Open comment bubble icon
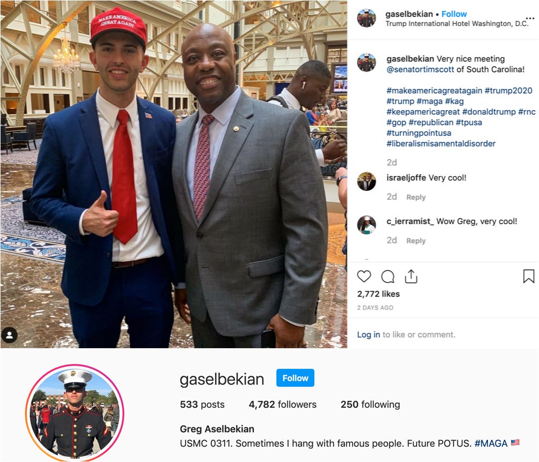 388,276
